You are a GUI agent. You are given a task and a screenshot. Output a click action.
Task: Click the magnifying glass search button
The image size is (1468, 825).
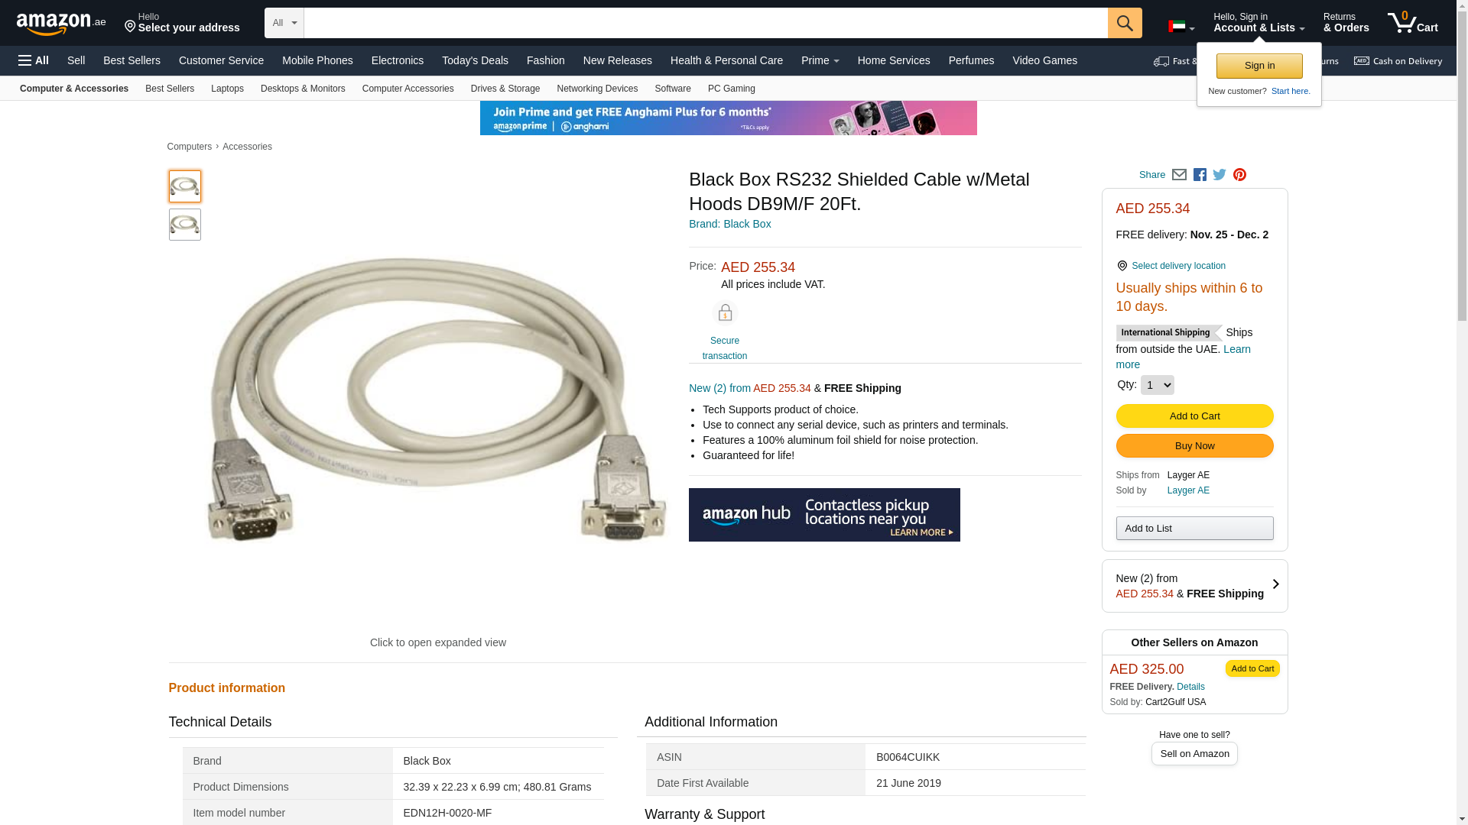point(1124,23)
